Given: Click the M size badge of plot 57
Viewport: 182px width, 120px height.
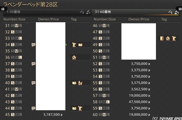Looking at the screenshot, I should coord(104,96).
